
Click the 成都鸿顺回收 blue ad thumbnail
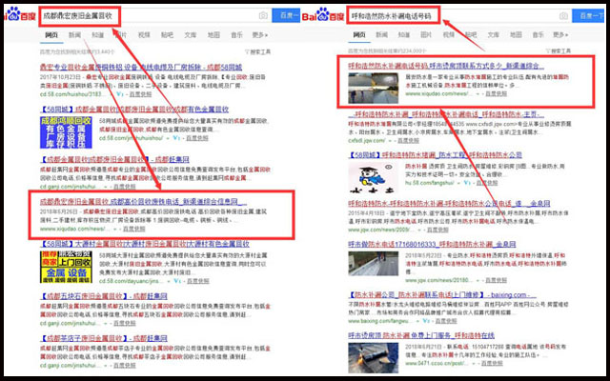tap(66, 132)
